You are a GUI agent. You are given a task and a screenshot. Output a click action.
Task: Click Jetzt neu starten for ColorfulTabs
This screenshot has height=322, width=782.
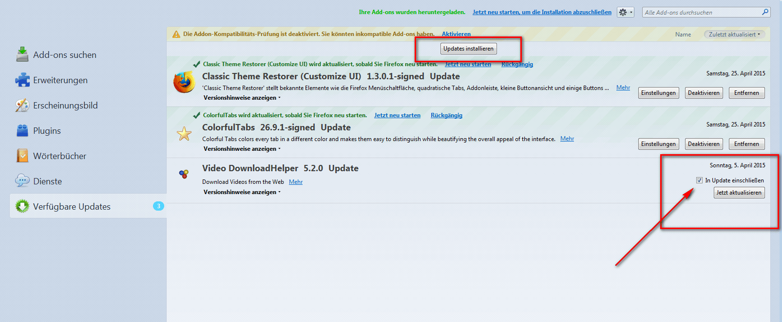point(397,115)
